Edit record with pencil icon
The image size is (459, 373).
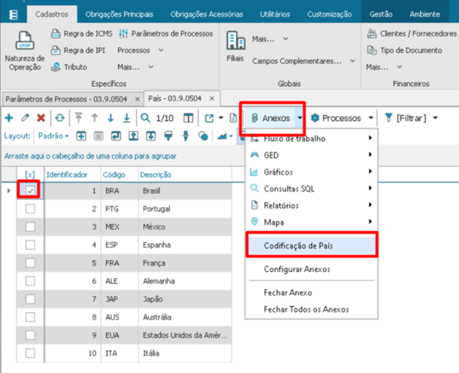coord(25,118)
